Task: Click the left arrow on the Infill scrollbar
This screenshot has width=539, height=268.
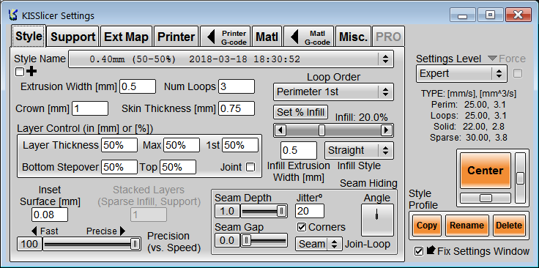Action: tap(280, 130)
